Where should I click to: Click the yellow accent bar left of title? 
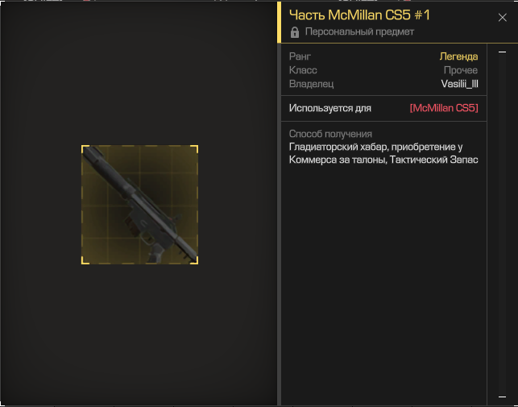click(x=279, y=22)
